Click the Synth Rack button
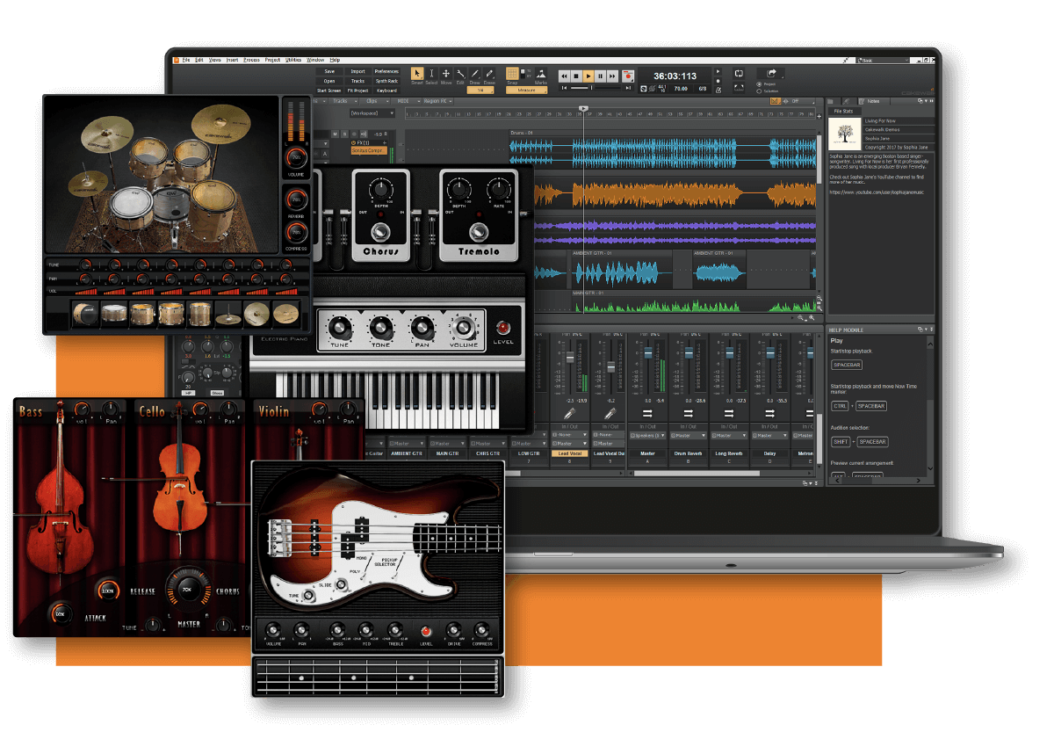 (386, 81)
